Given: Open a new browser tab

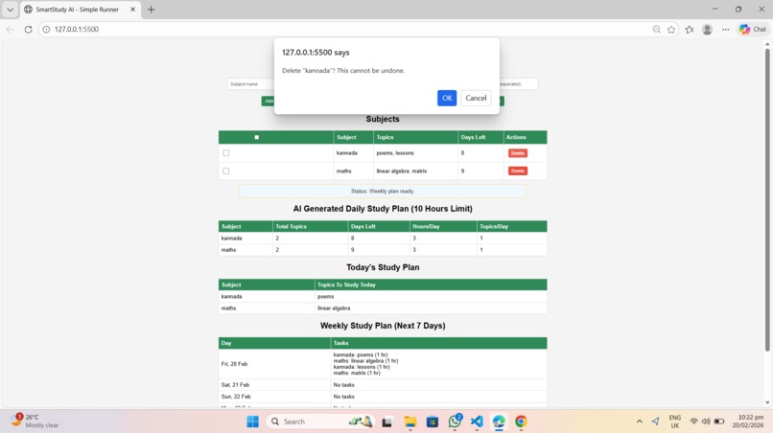Looking at the screenshot, I should pos(151,10).
